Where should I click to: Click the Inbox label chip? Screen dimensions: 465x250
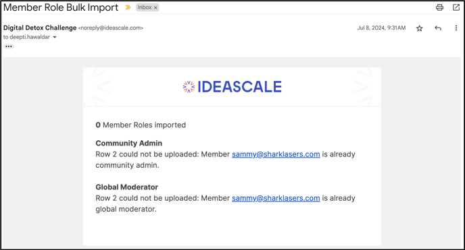click(145, 7)
